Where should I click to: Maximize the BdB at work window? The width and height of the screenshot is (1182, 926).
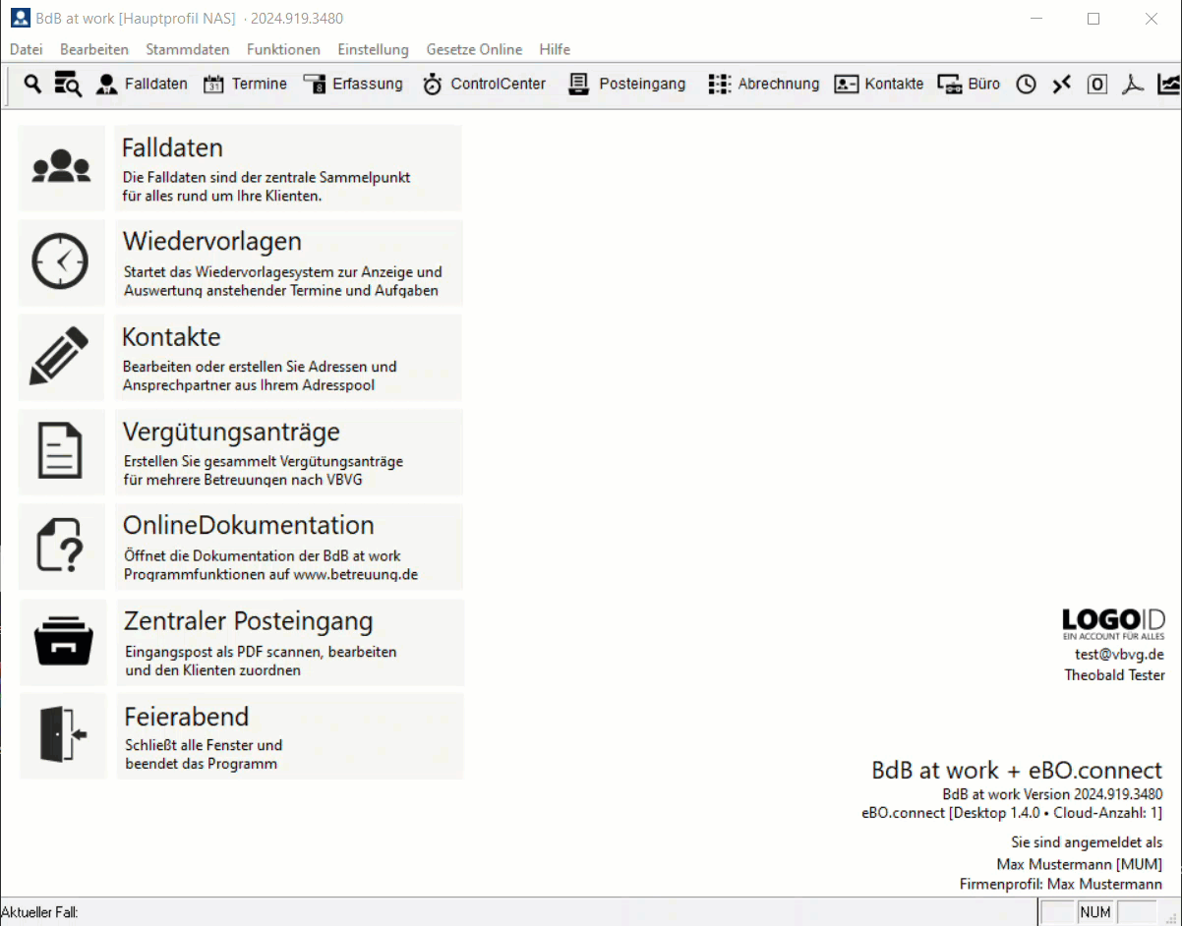pos(1093,19)
